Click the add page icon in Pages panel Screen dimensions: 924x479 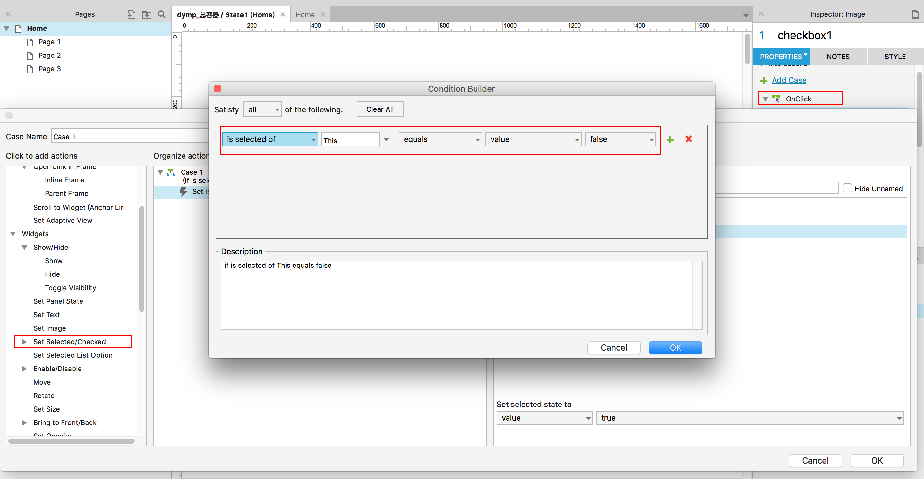pyautogui.click(x=131, y=14)
